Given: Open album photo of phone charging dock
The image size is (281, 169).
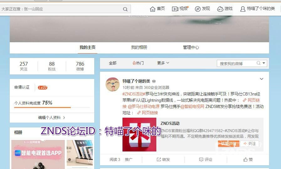Looking at the screenshot, I should point(80,153).
